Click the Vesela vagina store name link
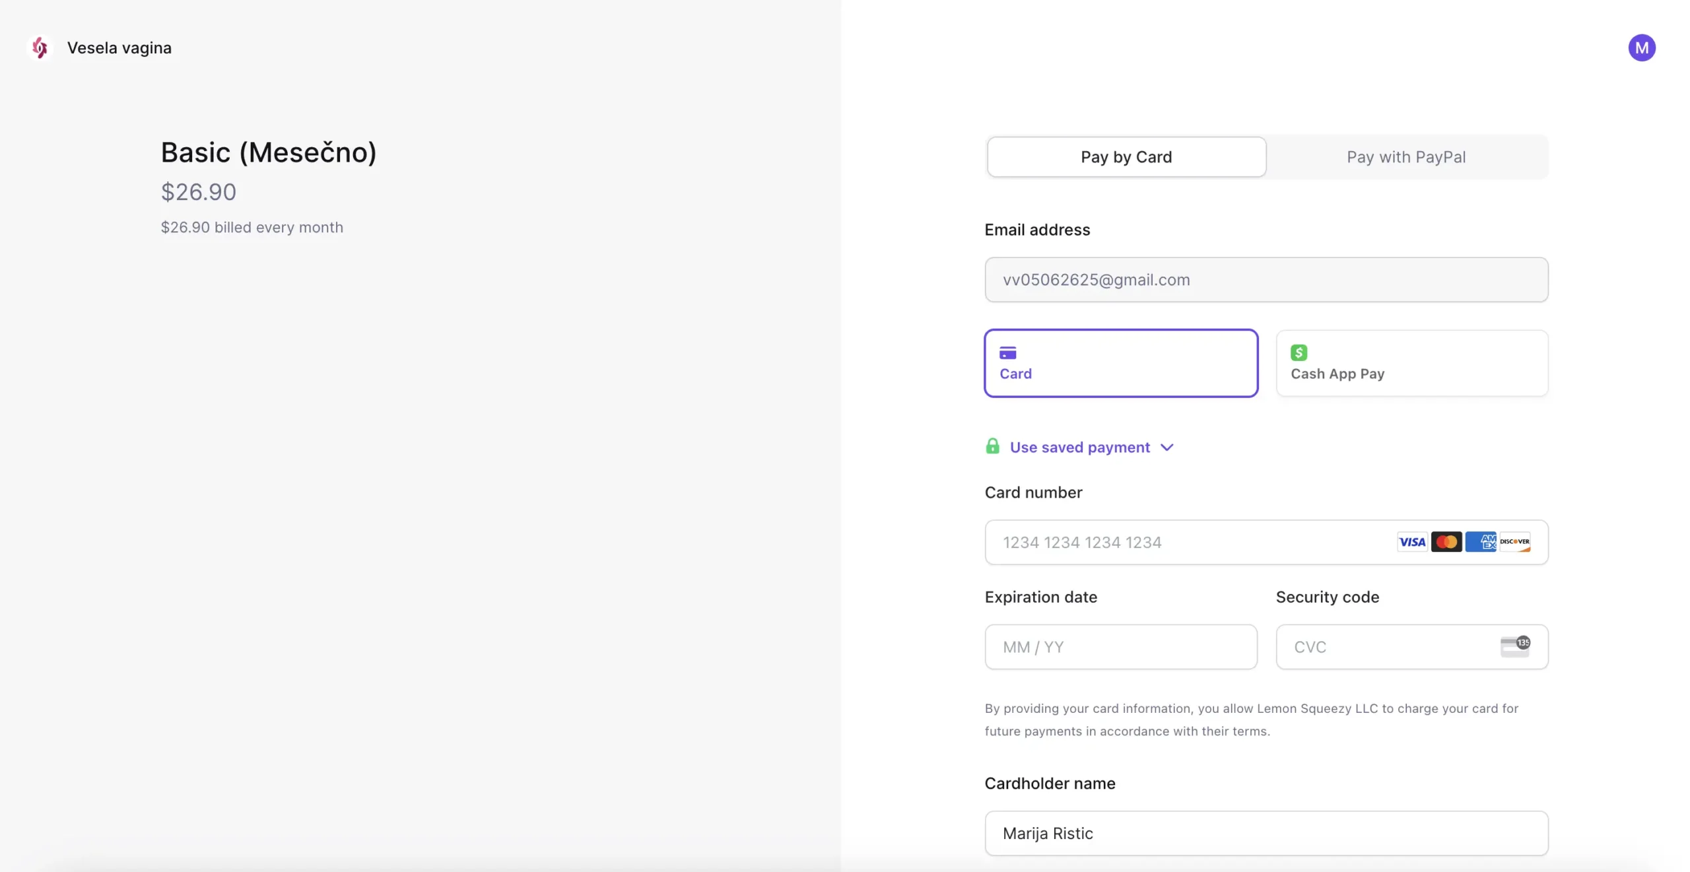 click(119, 48)
